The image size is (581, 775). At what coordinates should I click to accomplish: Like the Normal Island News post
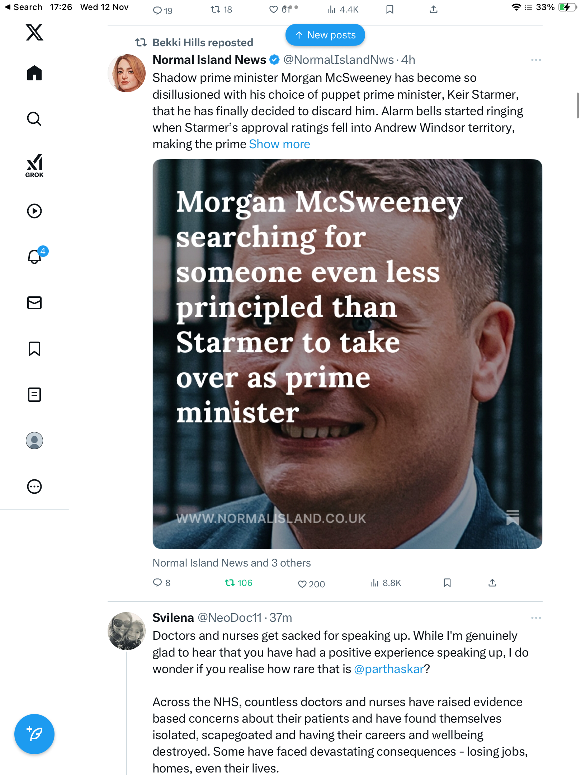(x=302, y=584)
